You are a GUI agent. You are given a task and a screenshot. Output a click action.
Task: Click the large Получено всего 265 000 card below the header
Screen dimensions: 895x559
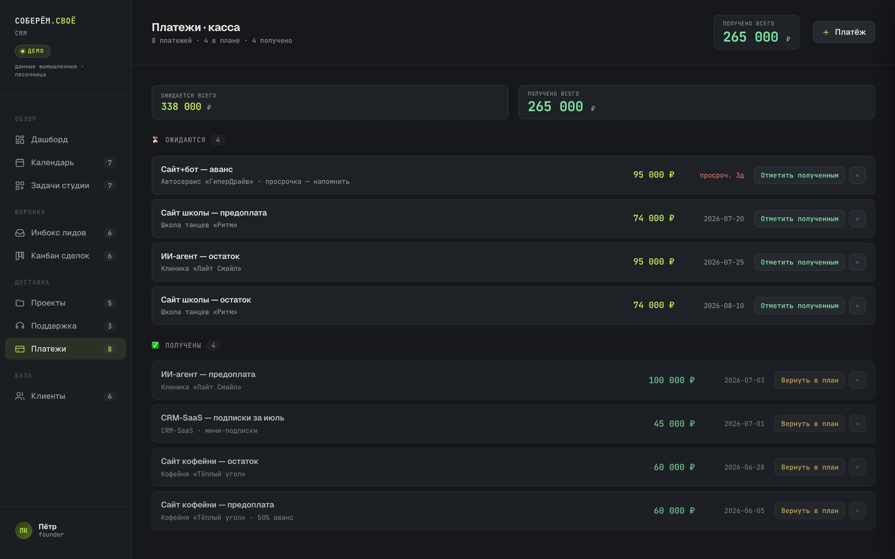696,102
